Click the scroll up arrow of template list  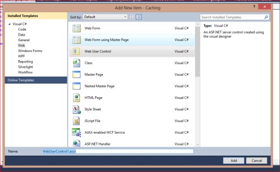[197, 24]
